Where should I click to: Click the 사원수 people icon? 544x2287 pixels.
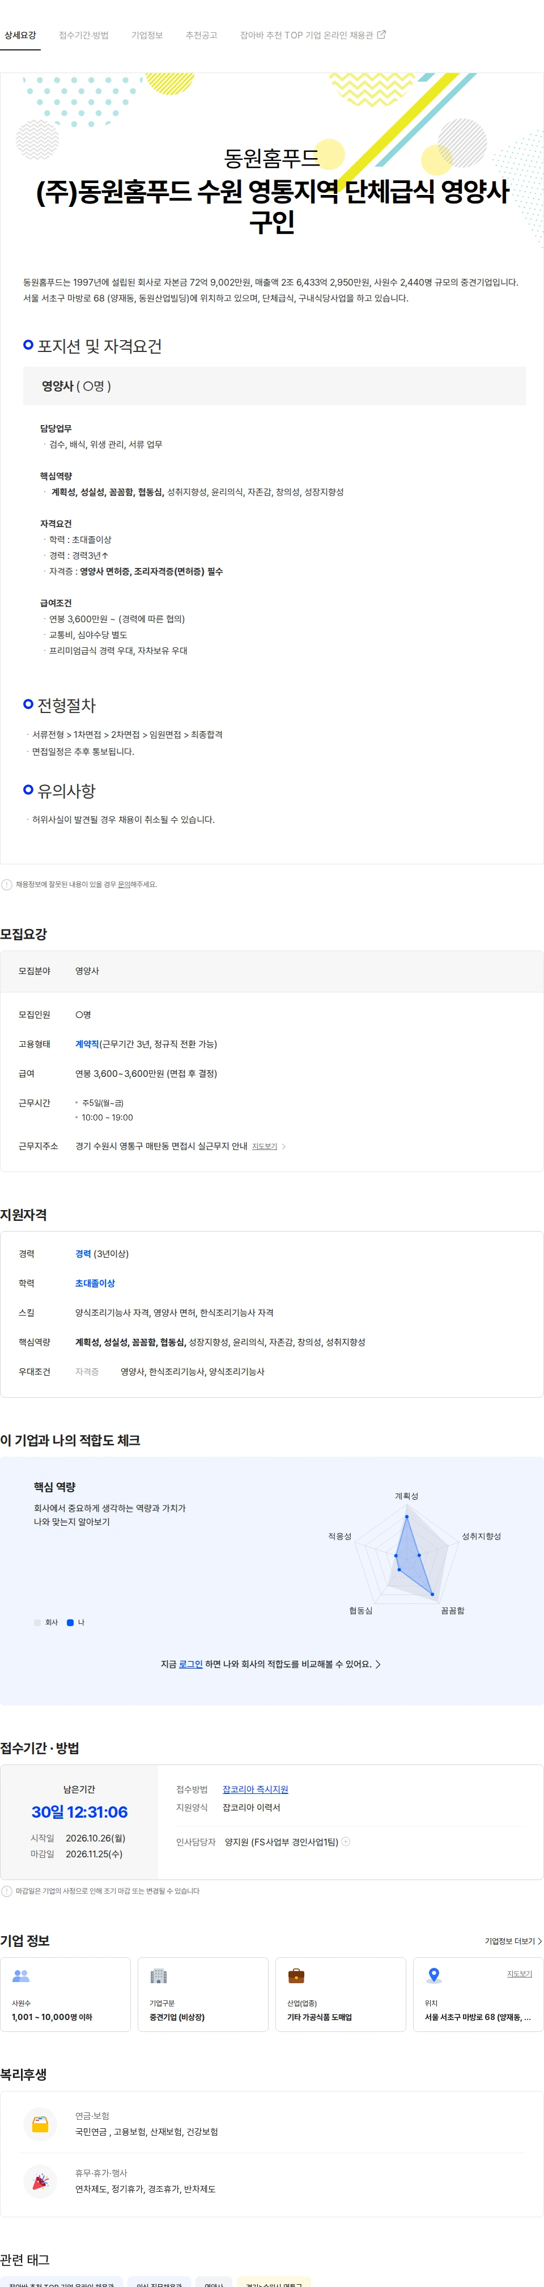(22, 1976)
